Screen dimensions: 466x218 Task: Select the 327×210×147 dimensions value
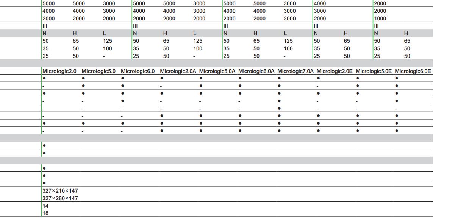coord(60,191)
